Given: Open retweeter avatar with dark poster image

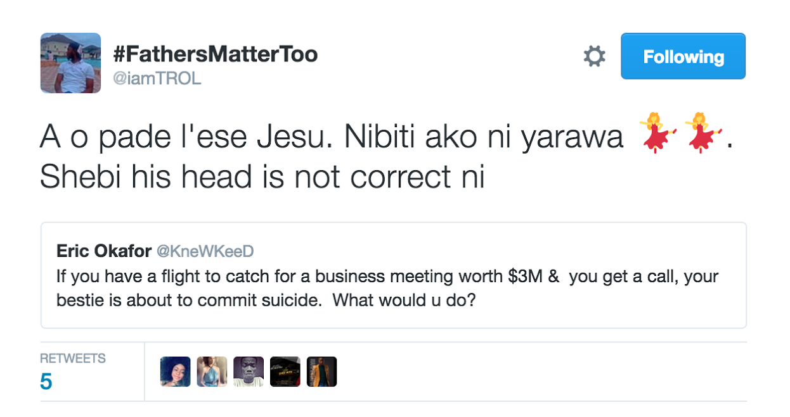Looking at the screenshot, I should (285, 372).
